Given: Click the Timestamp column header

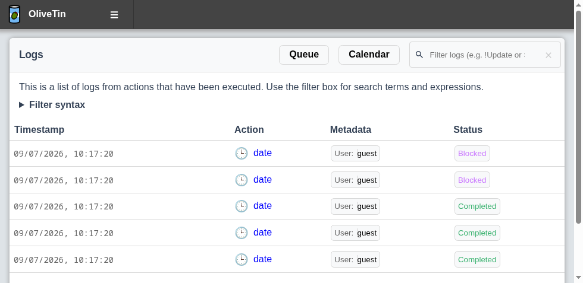Looking at the screenshot, I should [x=39, y=129].
